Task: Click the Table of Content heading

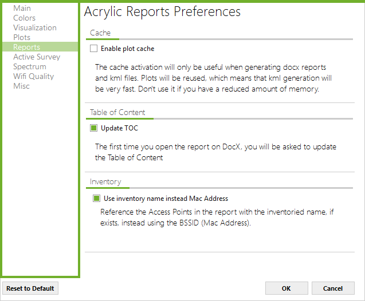Action: click(117, 112)
